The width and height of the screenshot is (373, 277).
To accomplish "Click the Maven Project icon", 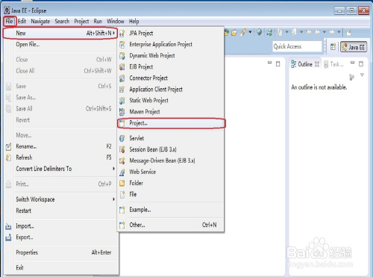I will [122, 112].
